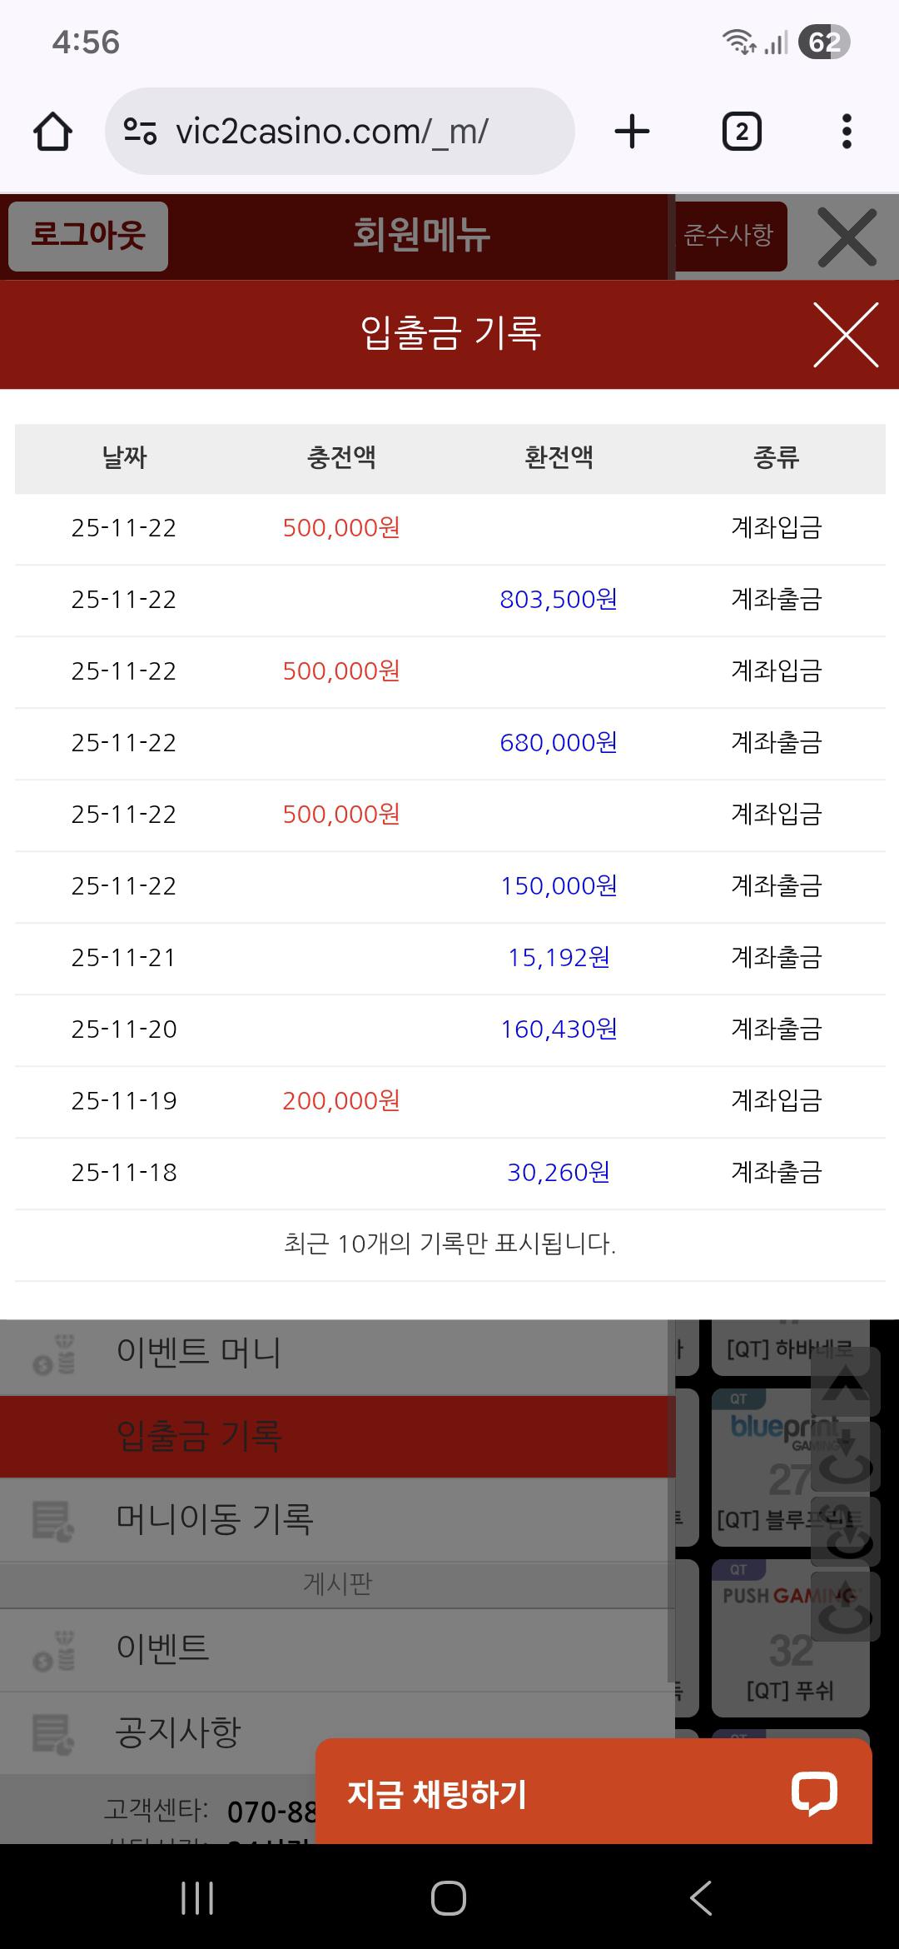Close the 입출금 기록 popup
The image size is (899, 1949).
click(846, 335)
